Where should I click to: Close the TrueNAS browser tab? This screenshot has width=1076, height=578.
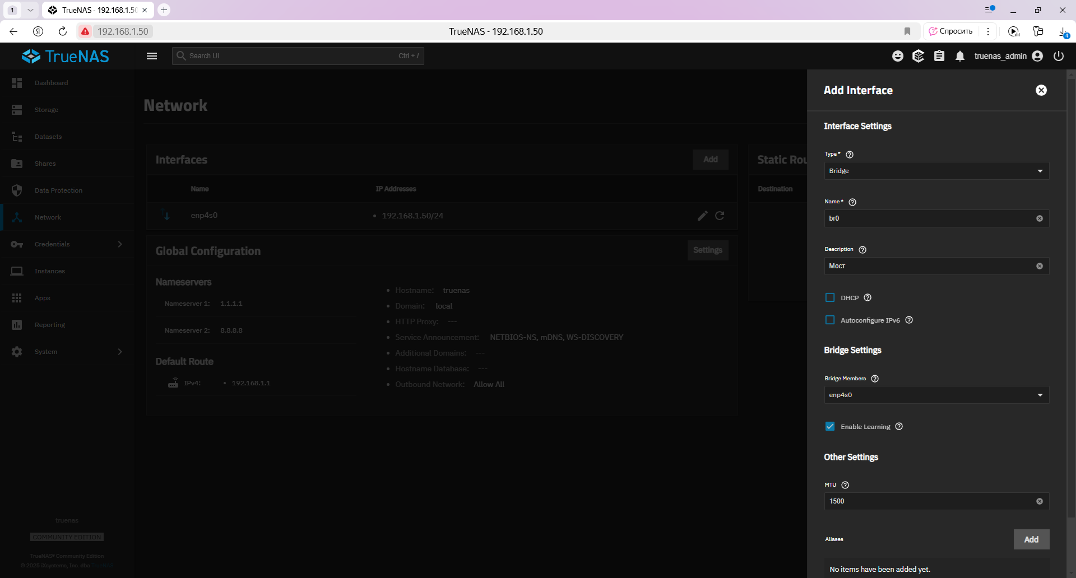click(x=145, y=10)
